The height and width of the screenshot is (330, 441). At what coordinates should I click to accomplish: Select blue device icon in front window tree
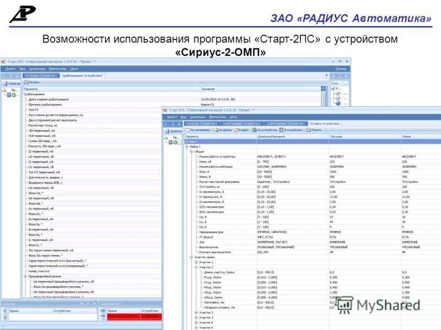coord(170,142)
